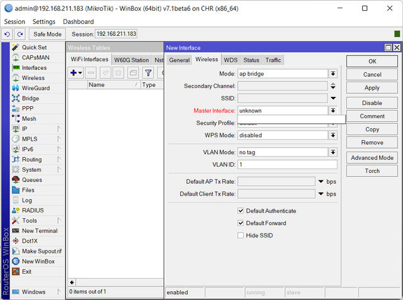Image resolution: width=403 pixels, height=300 pixels.
Task: Click the remove (minus) button in Wireless Tables
Action: click(91, 73)
